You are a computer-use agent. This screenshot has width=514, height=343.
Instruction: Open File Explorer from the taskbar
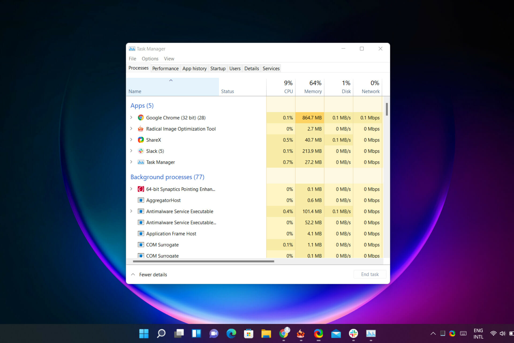click(266, 333)
